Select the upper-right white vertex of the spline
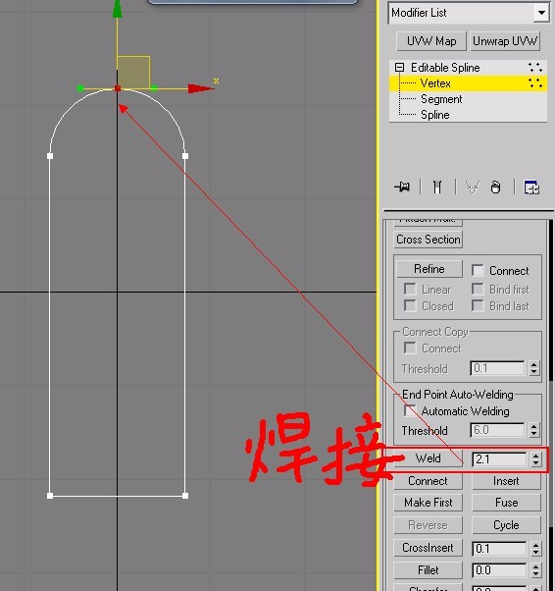This screenshot has height=591, width=555. point(185,156)
